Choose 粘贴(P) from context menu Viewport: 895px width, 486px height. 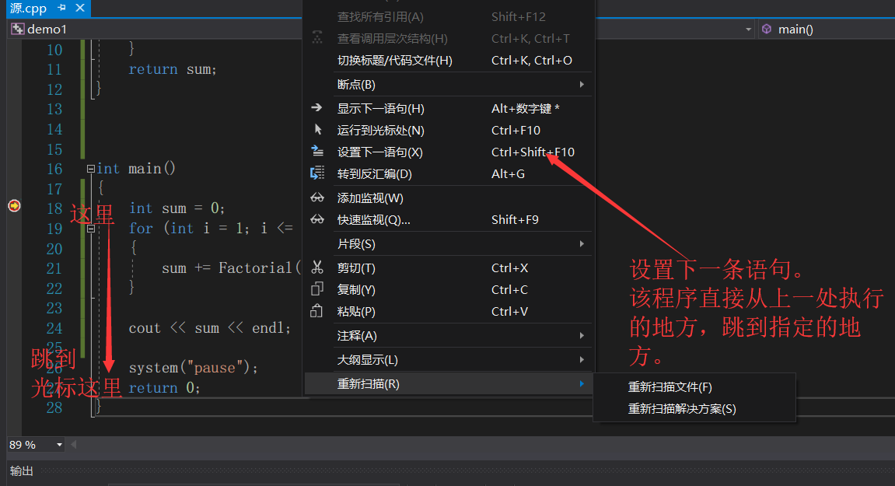coord(448,311)
